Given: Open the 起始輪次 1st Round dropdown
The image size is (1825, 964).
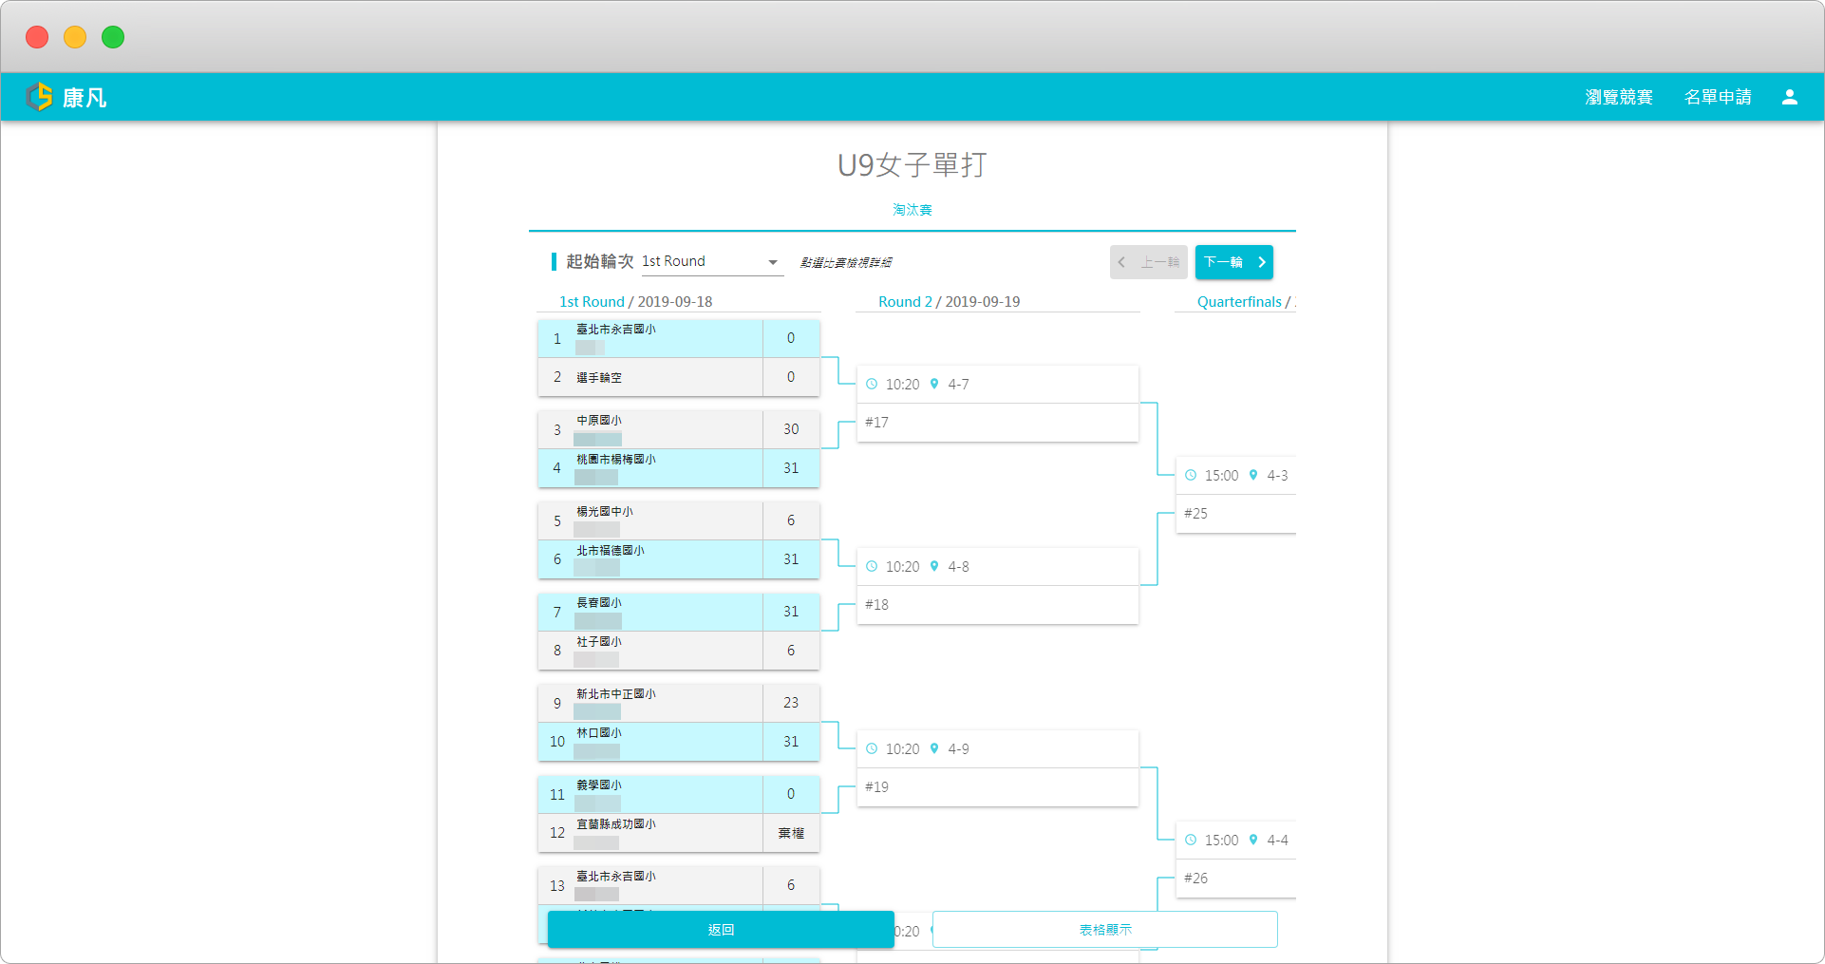Looking at the screenshot, I should (712, 261).
